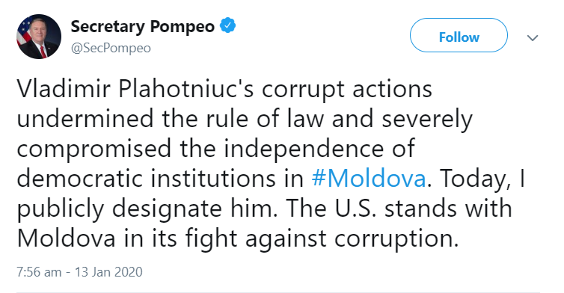Click the red tie in the profile picture
Screen dimensions: 564x293
43,52
